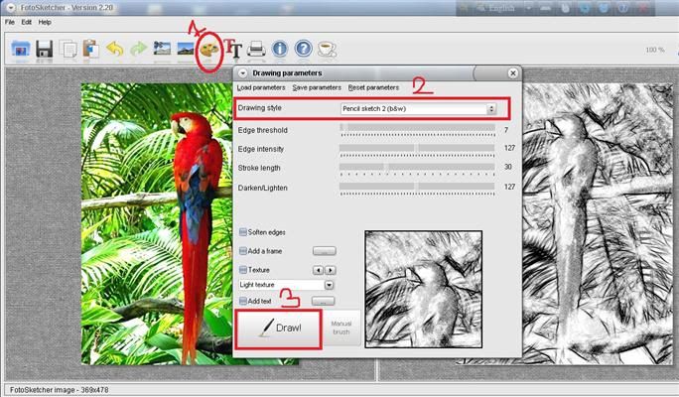
Task: Select the red T text tool icon
Action: (233, 49)
